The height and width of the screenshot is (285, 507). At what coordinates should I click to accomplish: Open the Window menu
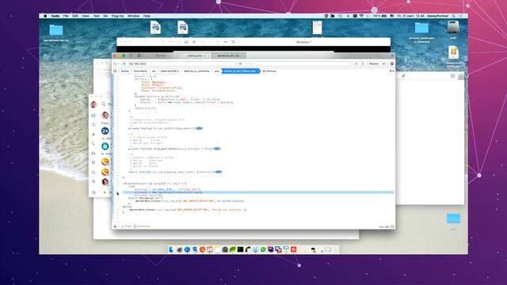(133, 16)
